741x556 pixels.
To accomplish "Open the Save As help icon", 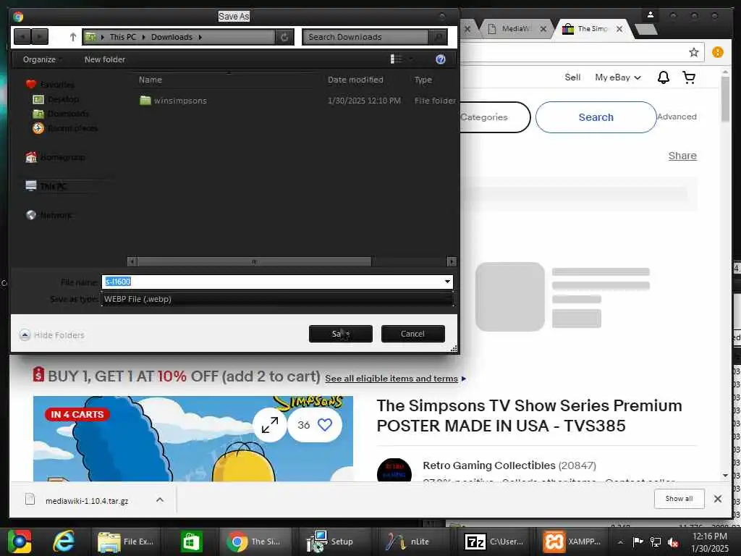I will pyautogui.click(x=441, y=59).
